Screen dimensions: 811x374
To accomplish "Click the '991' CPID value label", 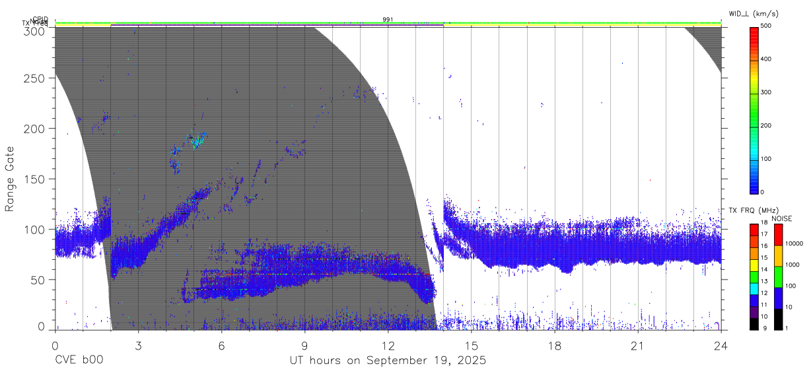I will pyautogui.click(x=388, y=20).
